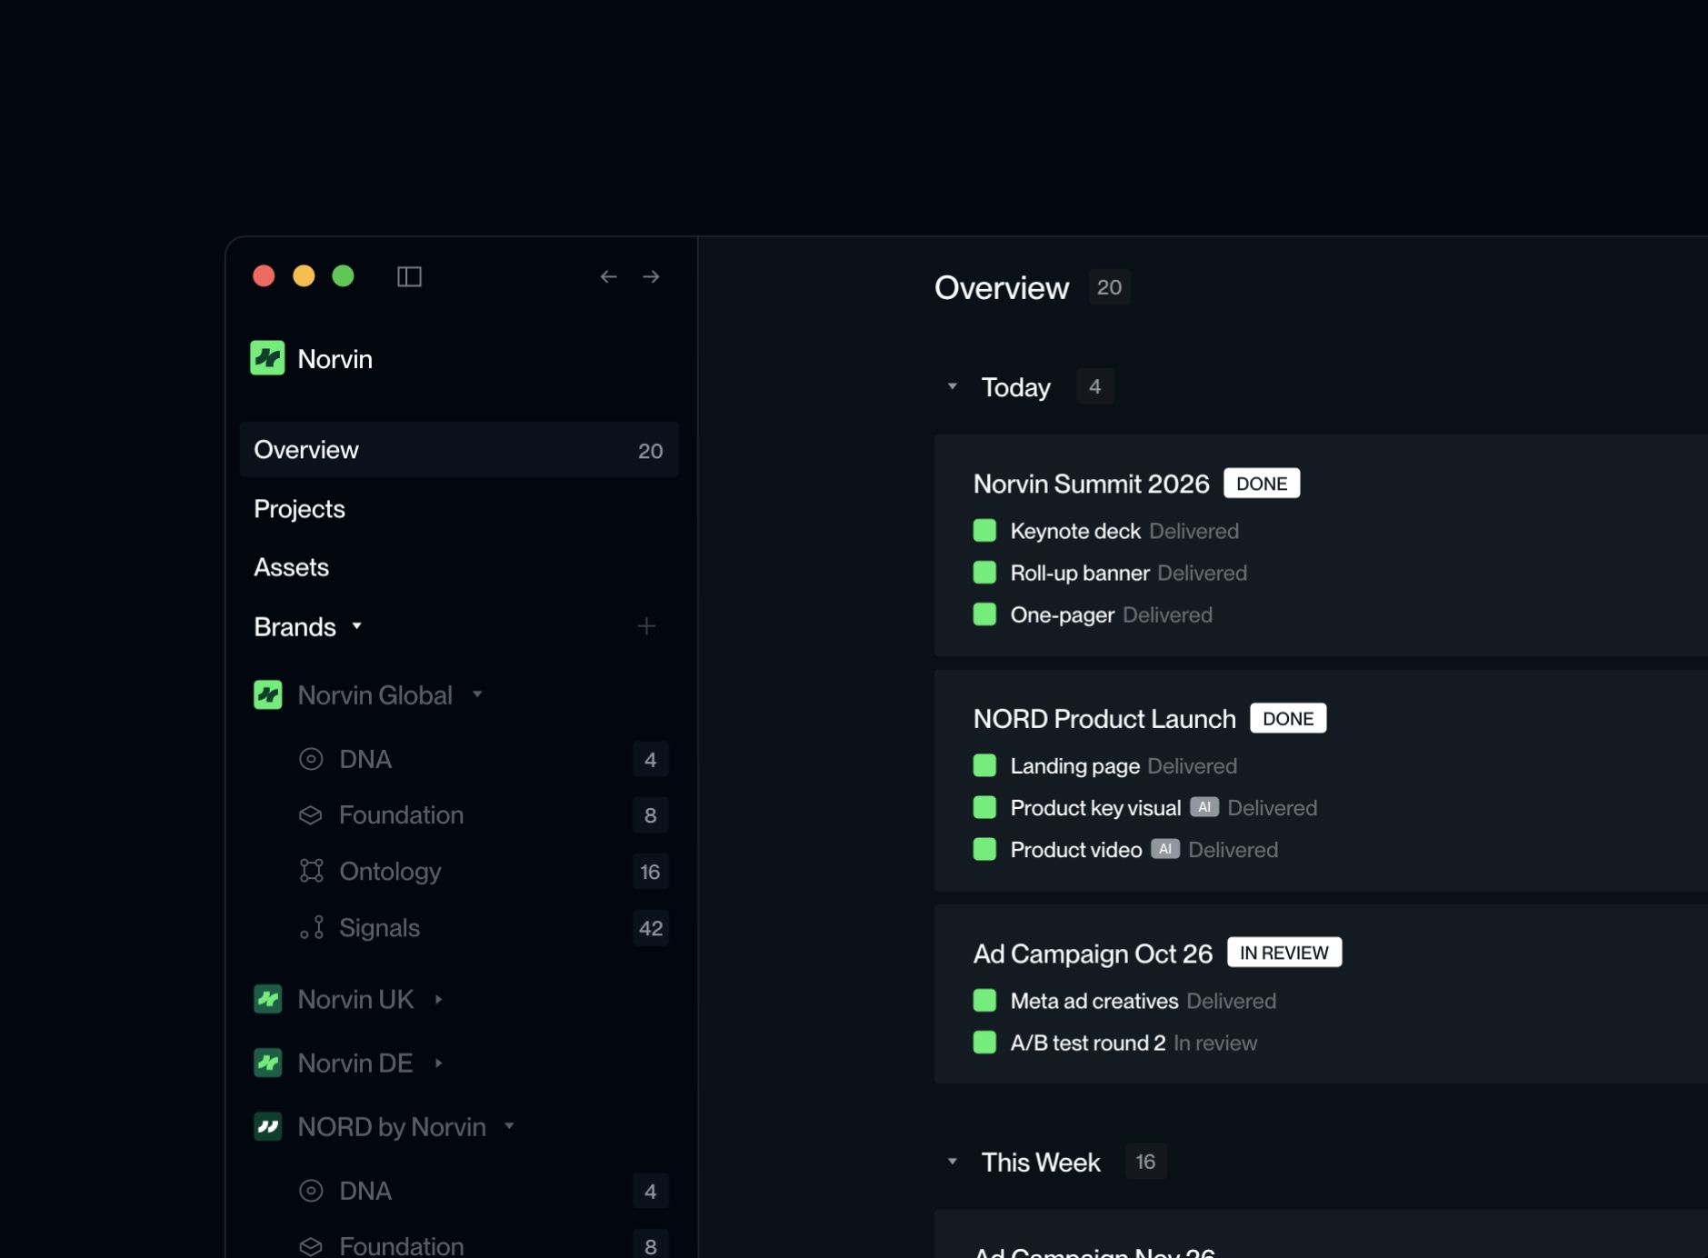The width and height of the screenshot is (1708, 1258).
Task: Collapse the Norvin Global tree
Action: tap(477, 694)
